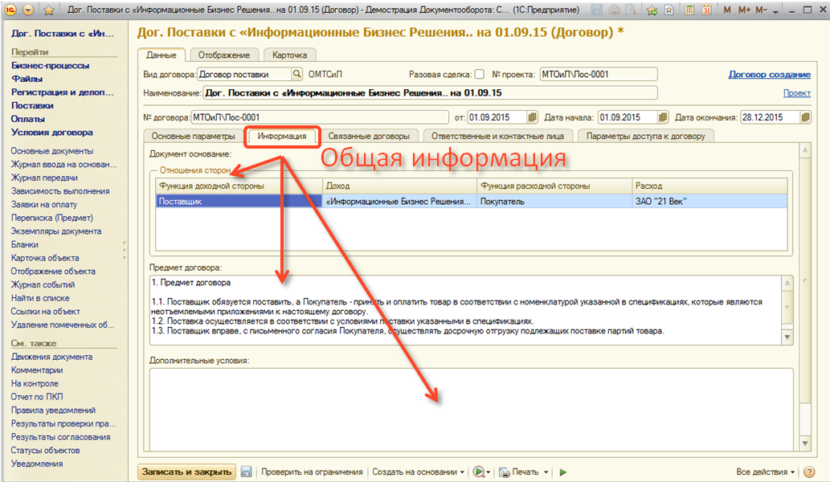Open calendar picker for Дата начала
830x482 pixels.
663,117
